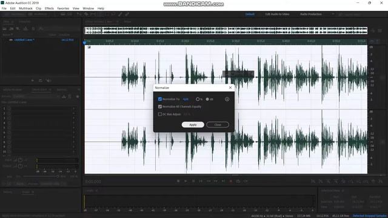Uncheck Normalize All Channels Equally

[x=160, y=107]
